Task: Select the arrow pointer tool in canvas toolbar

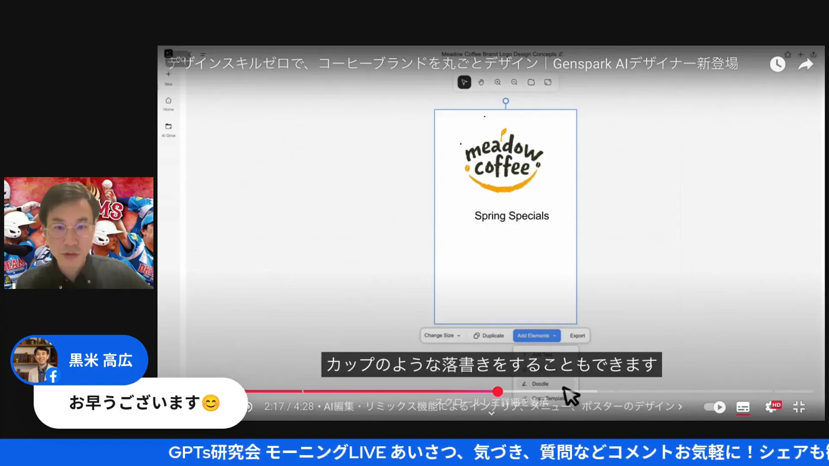Action: tap(464, 82)
